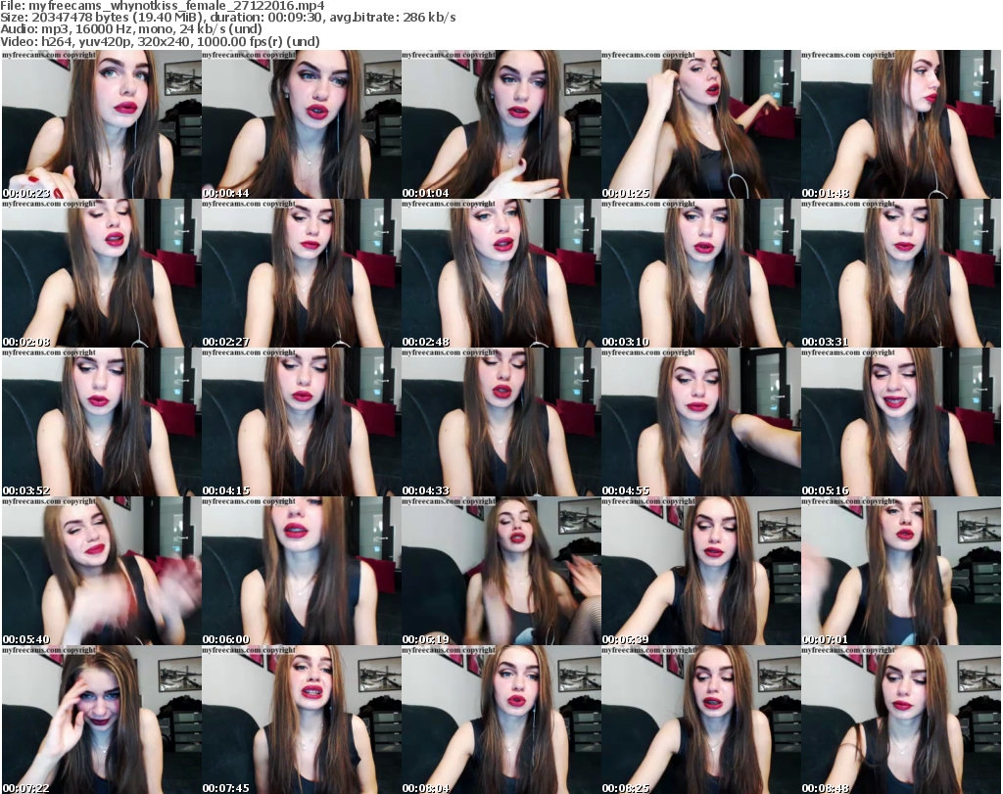Viewport: 1003px width, 794px height.
Task: Select the frame at 00:03:31
Action: tap(901, 273)
